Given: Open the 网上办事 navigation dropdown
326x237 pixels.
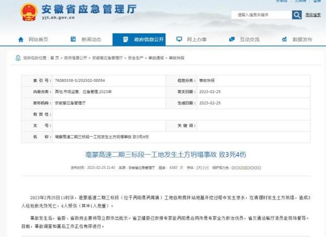Looking at the screenshot, I should click(x=197, y=39).
